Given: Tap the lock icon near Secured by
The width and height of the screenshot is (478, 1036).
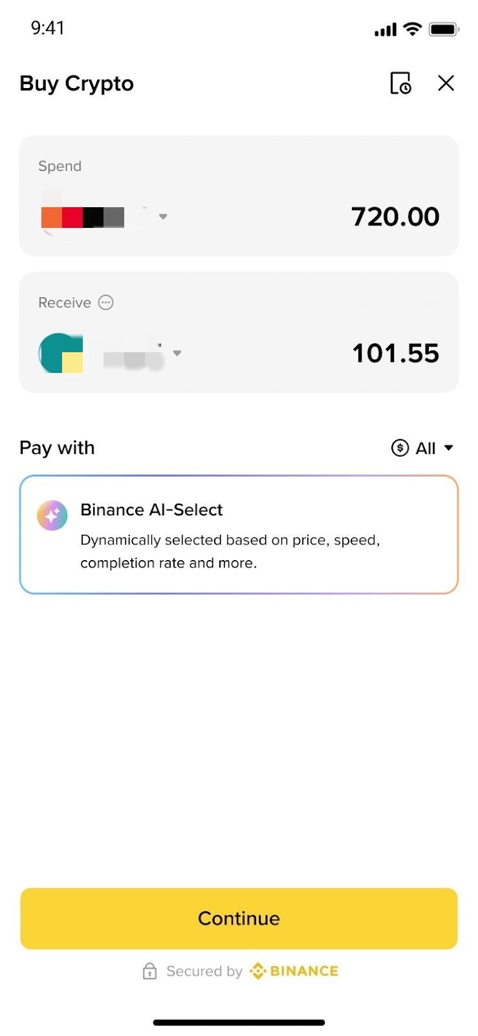Looking at the screenshot, I should [x=149, y=971].
